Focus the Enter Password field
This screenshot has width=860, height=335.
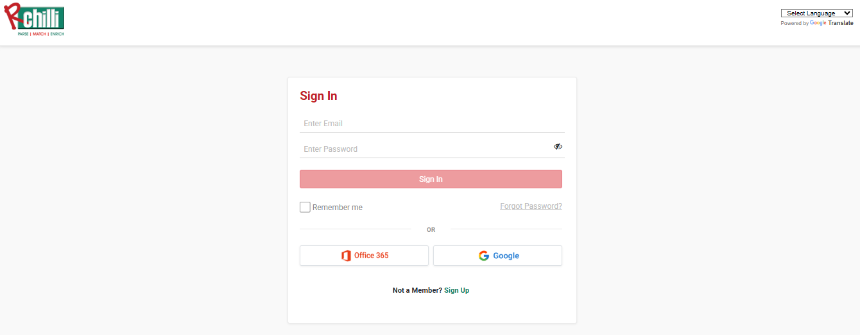(424, 149)
